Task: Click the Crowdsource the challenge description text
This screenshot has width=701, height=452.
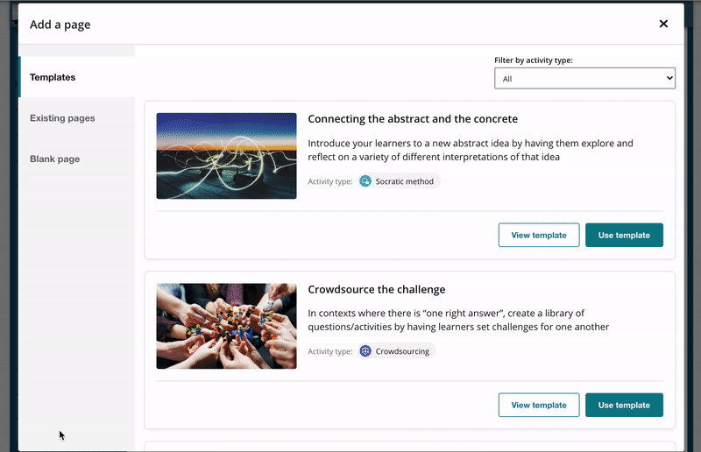Action: (458, 320)
